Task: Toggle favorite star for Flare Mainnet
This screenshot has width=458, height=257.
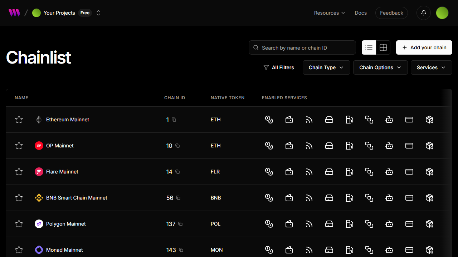Action: pos(19,172)
